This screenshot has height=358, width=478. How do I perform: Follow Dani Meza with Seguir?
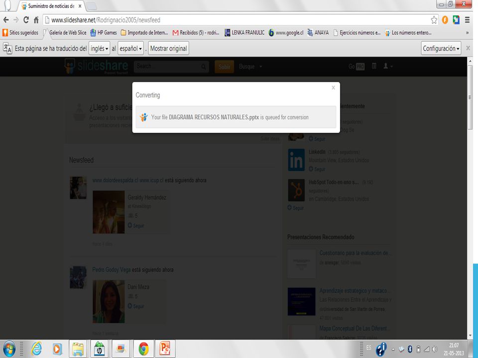(x=136, y=306)
